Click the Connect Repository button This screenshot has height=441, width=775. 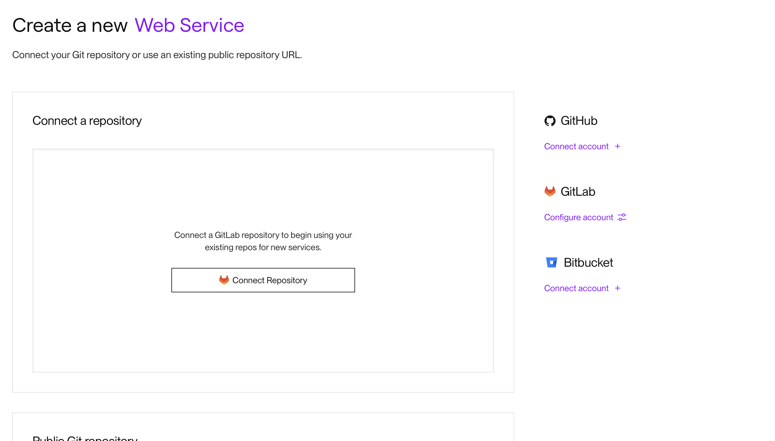click(x=263, y=280)
